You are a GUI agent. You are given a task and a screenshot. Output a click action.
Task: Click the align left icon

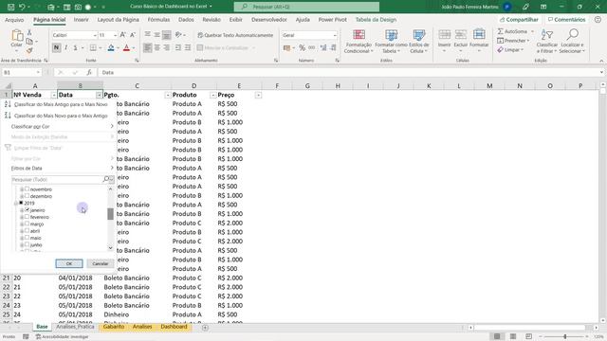(148, 47)
